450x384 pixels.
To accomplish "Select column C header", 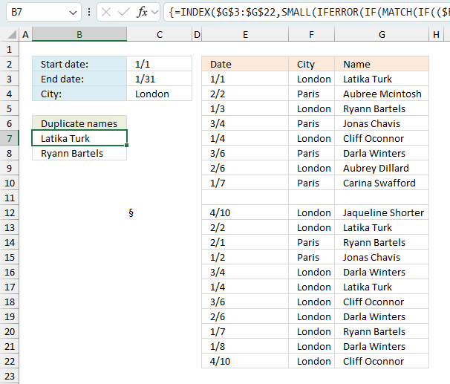I will tap(160, 35).
